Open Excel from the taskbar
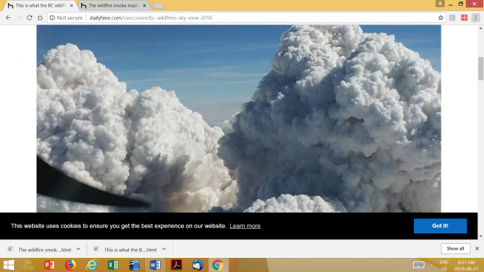The image size is (484, 272). click(113, 265)
